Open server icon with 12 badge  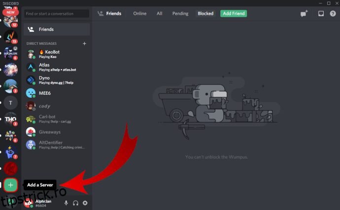pos(10,21)
